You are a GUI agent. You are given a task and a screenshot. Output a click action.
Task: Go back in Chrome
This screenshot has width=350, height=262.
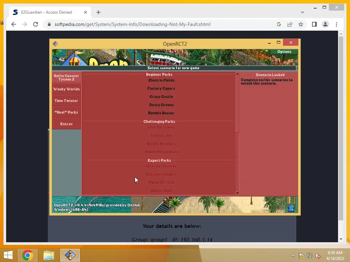click(14, 24)
